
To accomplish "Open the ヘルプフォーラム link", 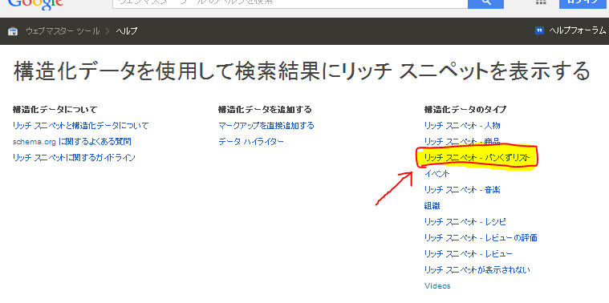I will [577, 31].
